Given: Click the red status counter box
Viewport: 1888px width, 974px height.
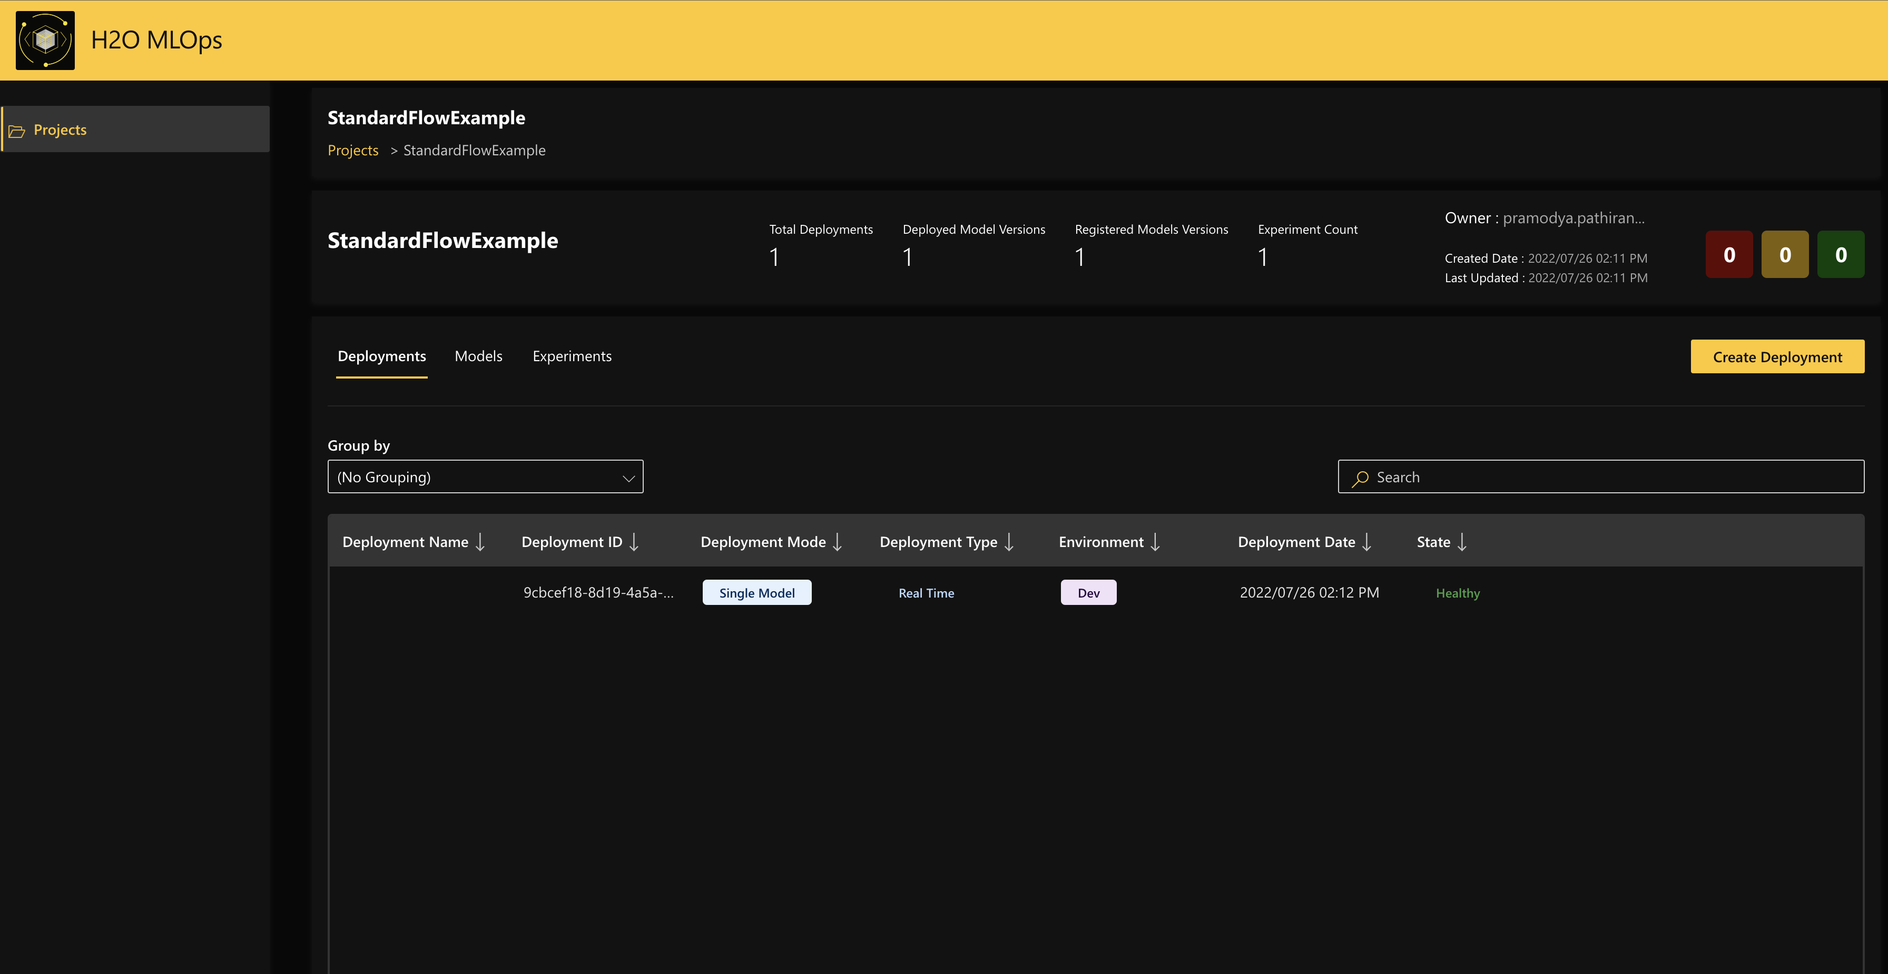Looking at the screenshot, I should click(1729, 255).
